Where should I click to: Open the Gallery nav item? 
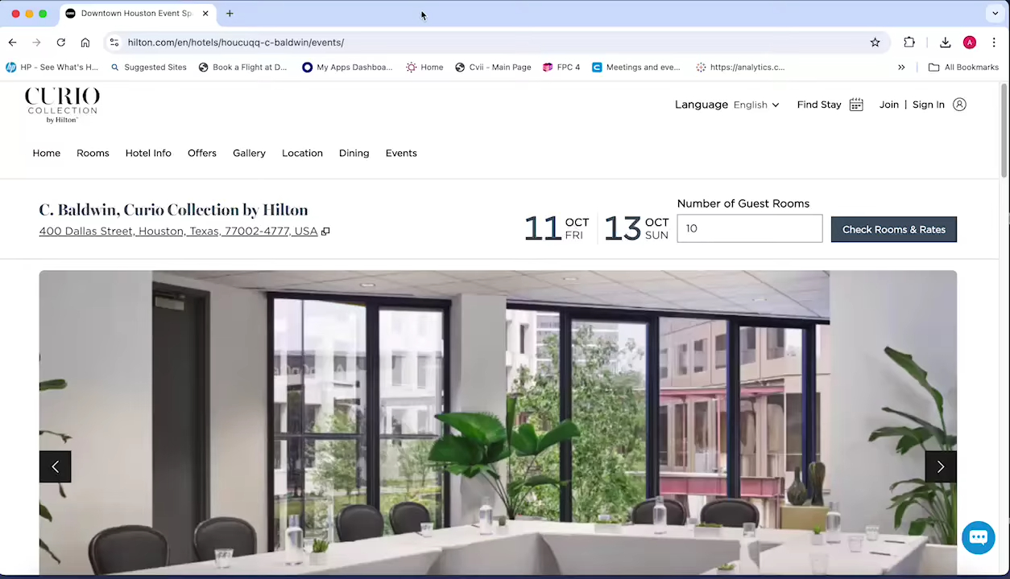[x=249, y=153]
